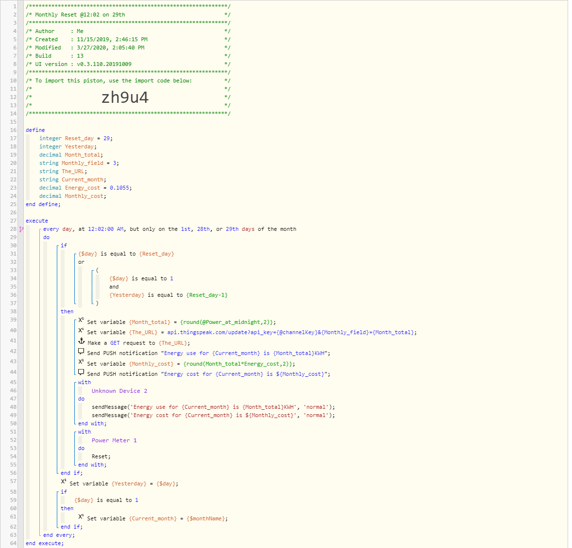Click 'end with;' on line 50
This screenshot has height=548, width=572.
(92, 424)
